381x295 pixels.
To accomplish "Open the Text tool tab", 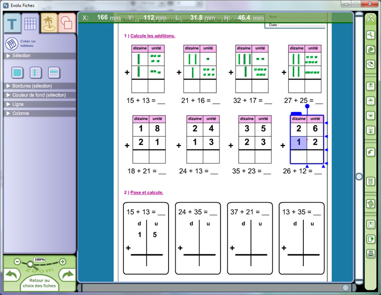I will [12, 24].
